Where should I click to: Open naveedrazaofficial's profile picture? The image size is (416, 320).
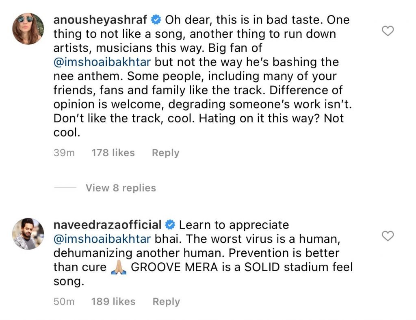point(28,233)
